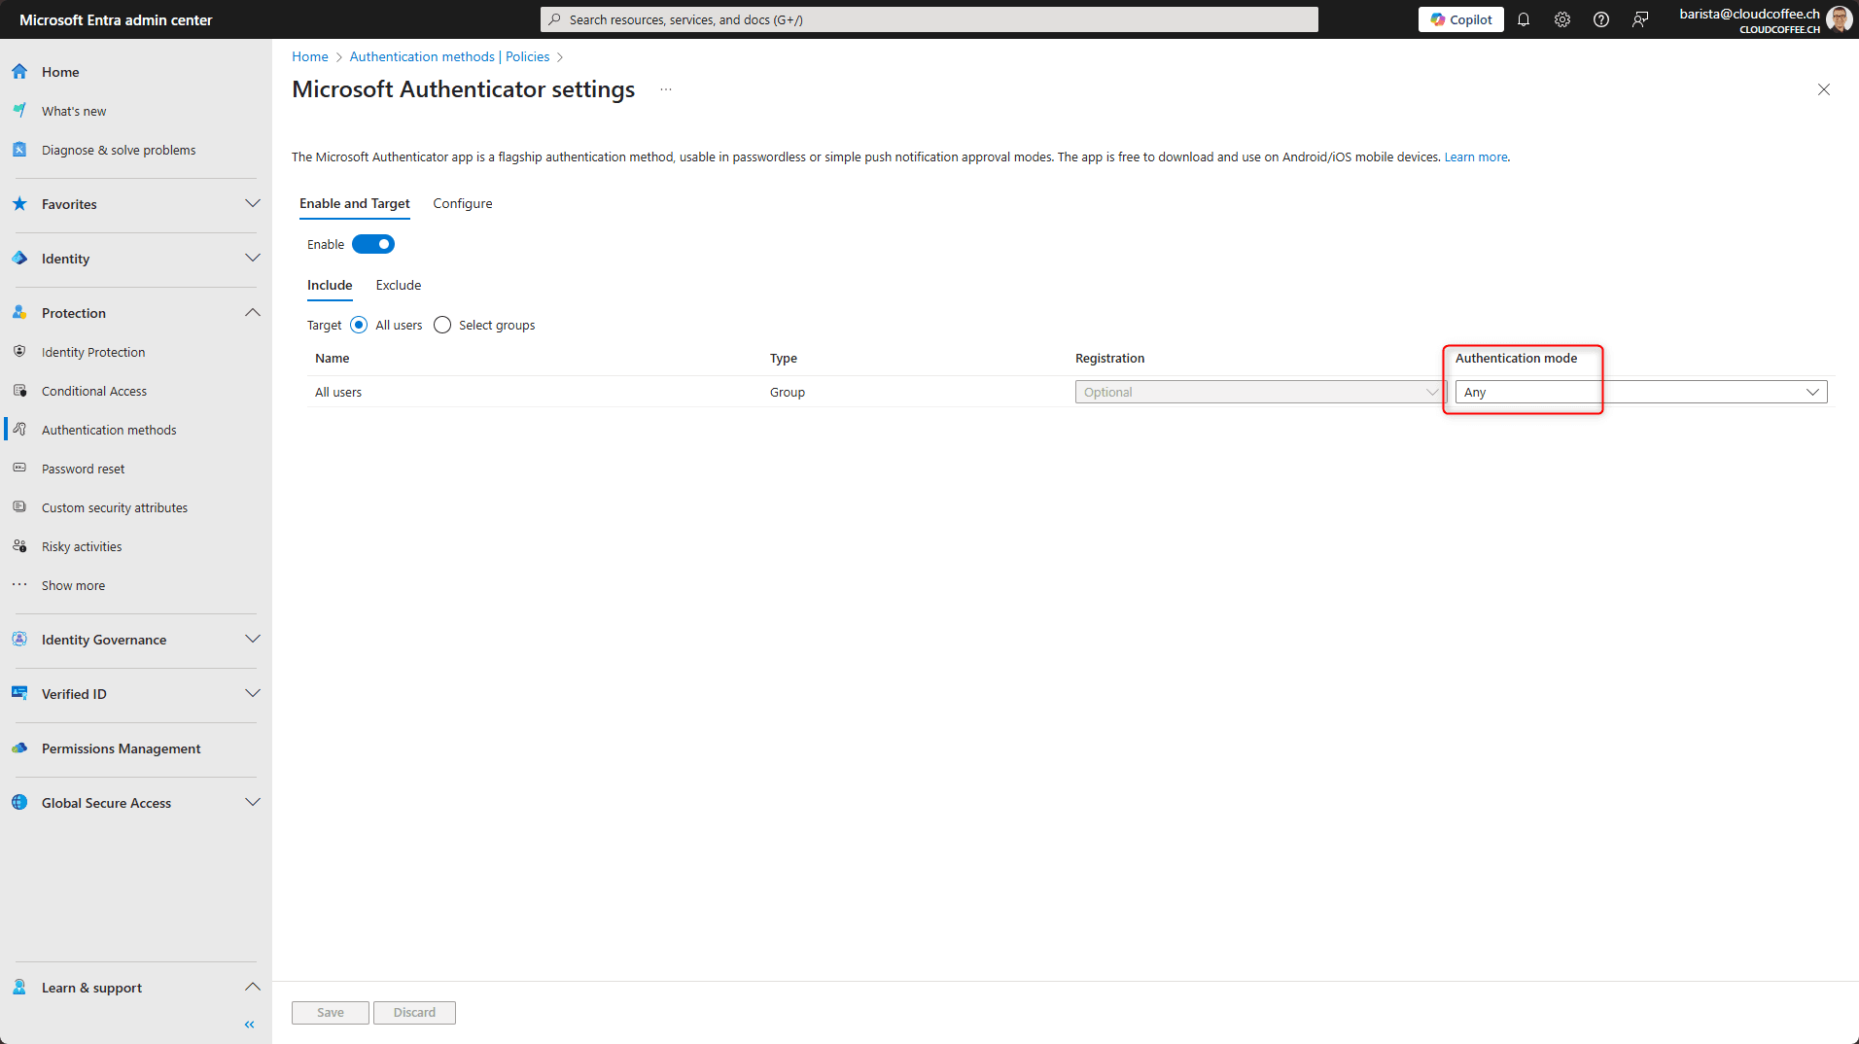Select the Include tab
1859x1044 pixels.
pyautogui.click(x=330, y=285)
